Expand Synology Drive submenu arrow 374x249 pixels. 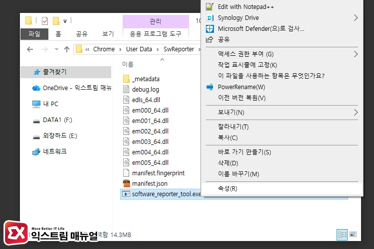(x=356, y=18)
